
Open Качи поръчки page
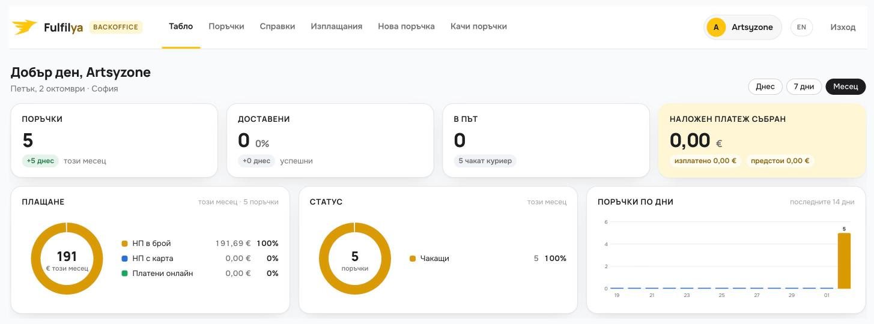pyautogui.click(x=479, y=26)
